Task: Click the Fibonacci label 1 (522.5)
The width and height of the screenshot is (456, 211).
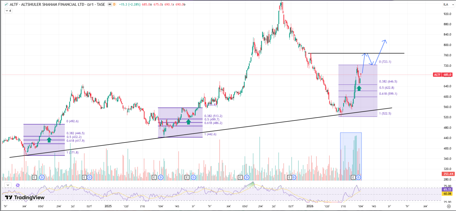Action: pos(385,113)
